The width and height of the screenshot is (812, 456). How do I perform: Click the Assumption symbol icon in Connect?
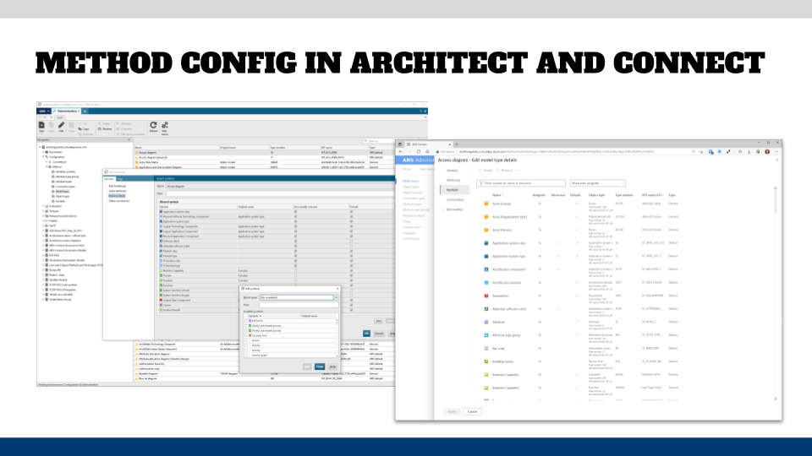486,296
